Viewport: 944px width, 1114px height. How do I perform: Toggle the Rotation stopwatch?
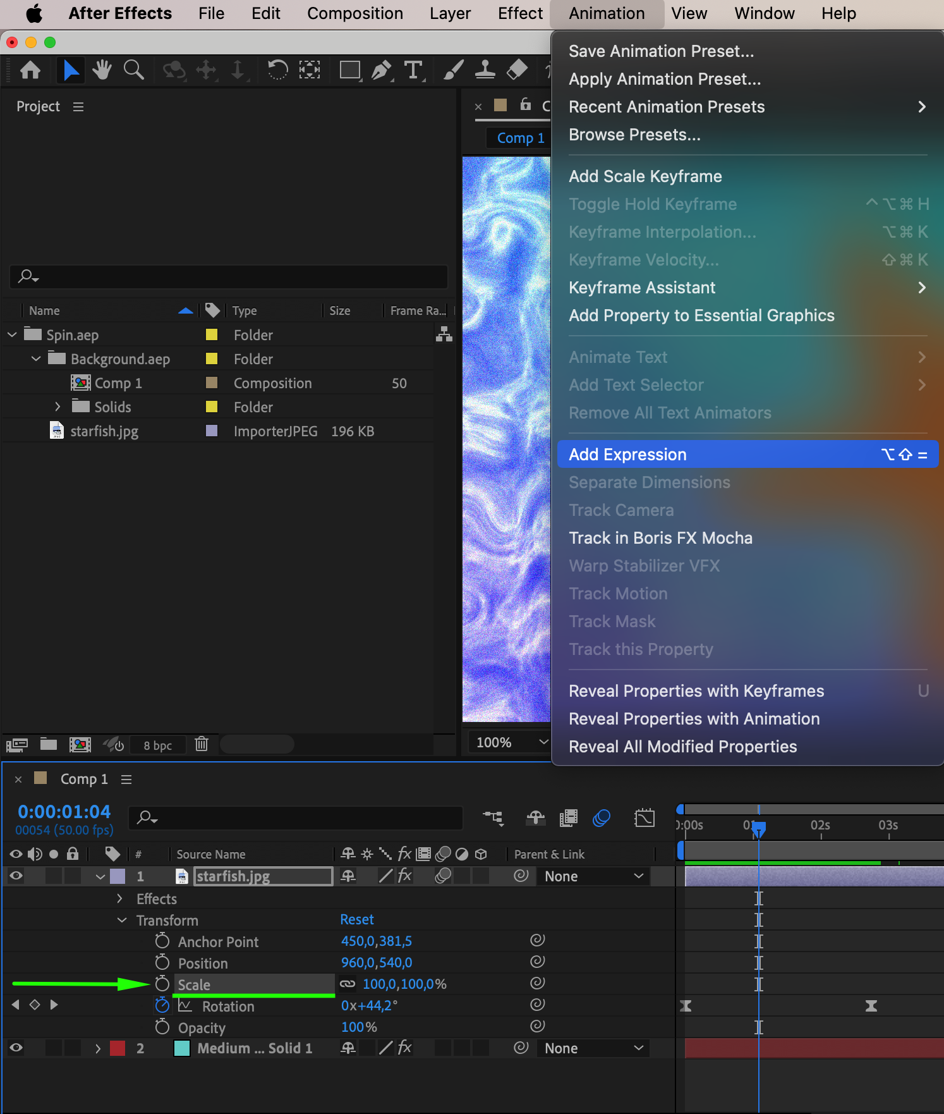[x=162, y=1005]
